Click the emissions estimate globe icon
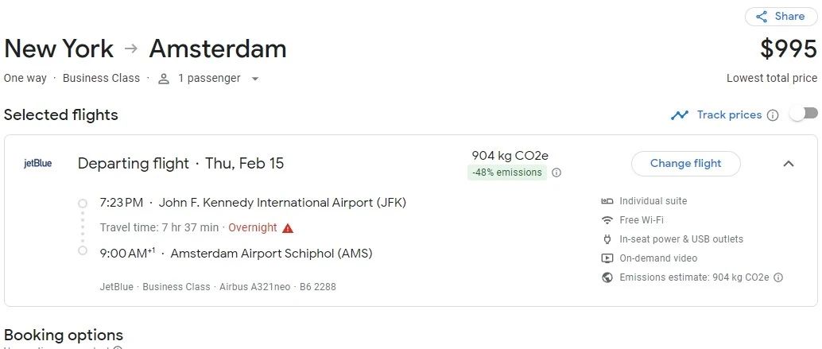822x349 pixels. tap(607, 277)
